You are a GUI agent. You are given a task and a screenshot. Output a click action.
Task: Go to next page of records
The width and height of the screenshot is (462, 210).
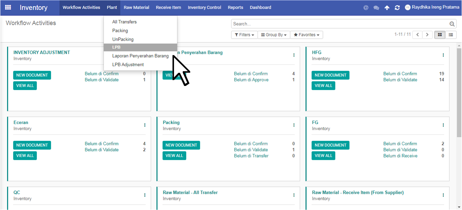pos(427,35)
